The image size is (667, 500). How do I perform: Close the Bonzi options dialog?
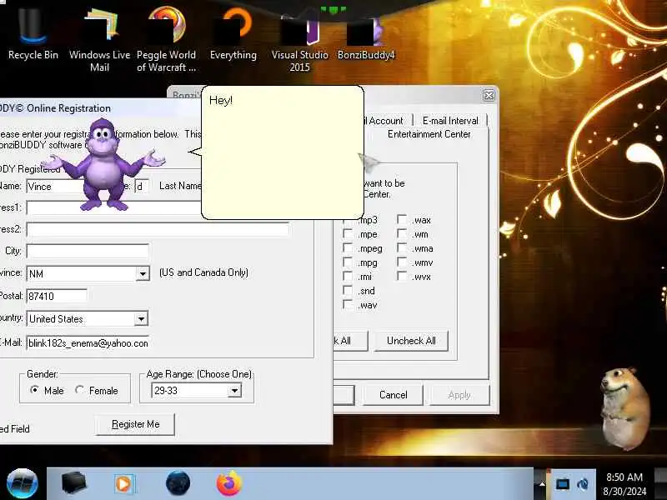tap(489, 95)
